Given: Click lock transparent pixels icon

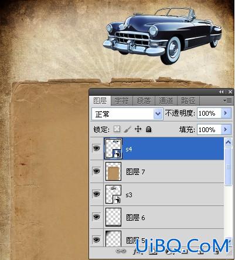Looking at the screenshot, I should click(x=117, y=129).
